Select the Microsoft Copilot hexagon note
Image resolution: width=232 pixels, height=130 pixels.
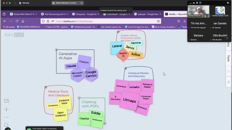77,74
